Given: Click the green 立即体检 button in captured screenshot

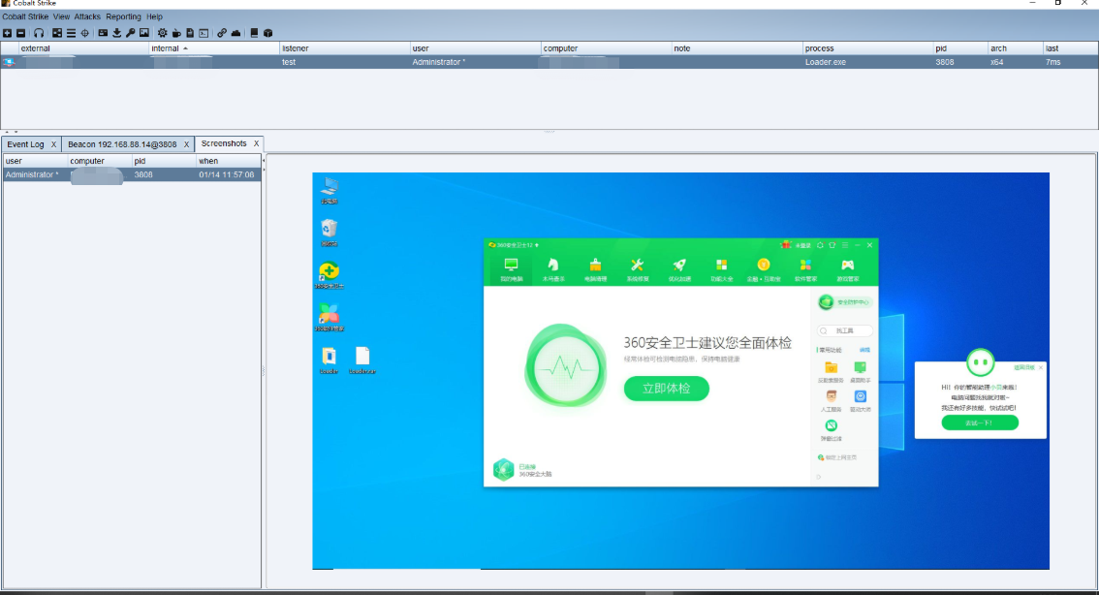Looking at the screenshot, I should point(667,389).
